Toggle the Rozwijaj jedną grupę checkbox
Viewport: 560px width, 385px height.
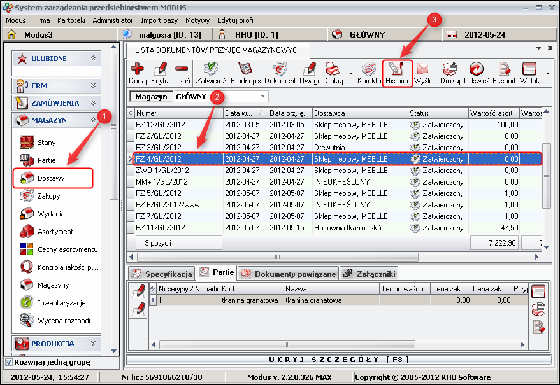click(x=8, y=362)
